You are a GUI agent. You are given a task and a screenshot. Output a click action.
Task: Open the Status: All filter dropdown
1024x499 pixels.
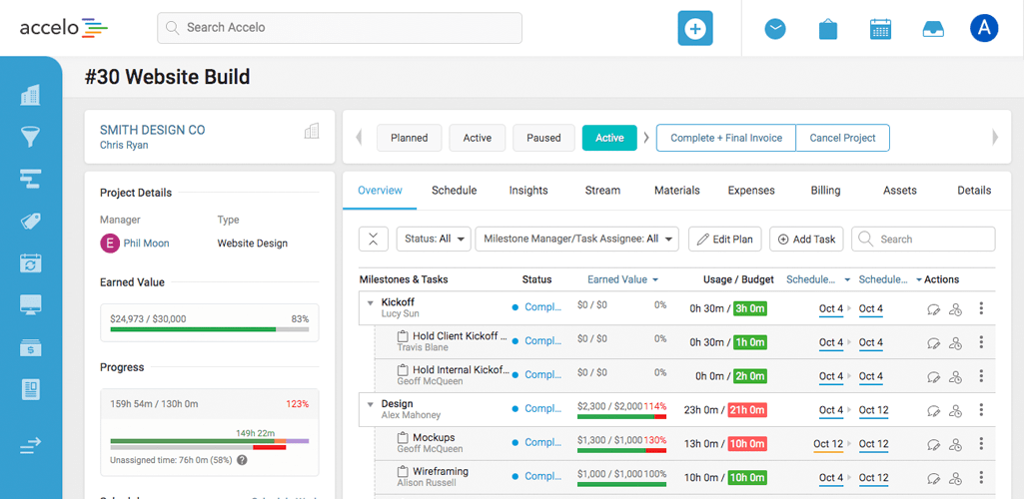[x=433, y=240]
